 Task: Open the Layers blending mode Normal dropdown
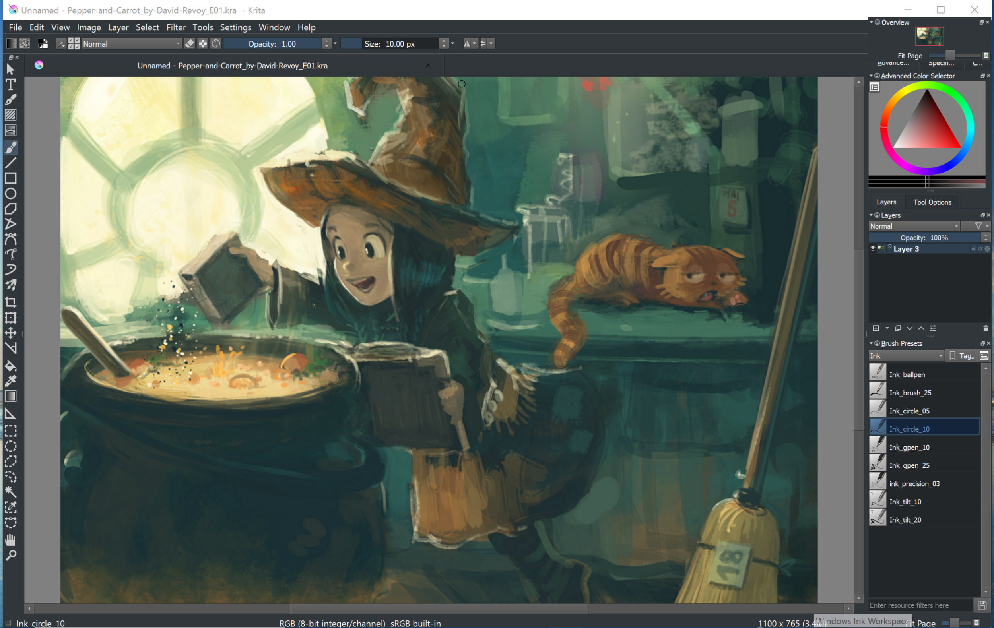click(x=914, y=226)
